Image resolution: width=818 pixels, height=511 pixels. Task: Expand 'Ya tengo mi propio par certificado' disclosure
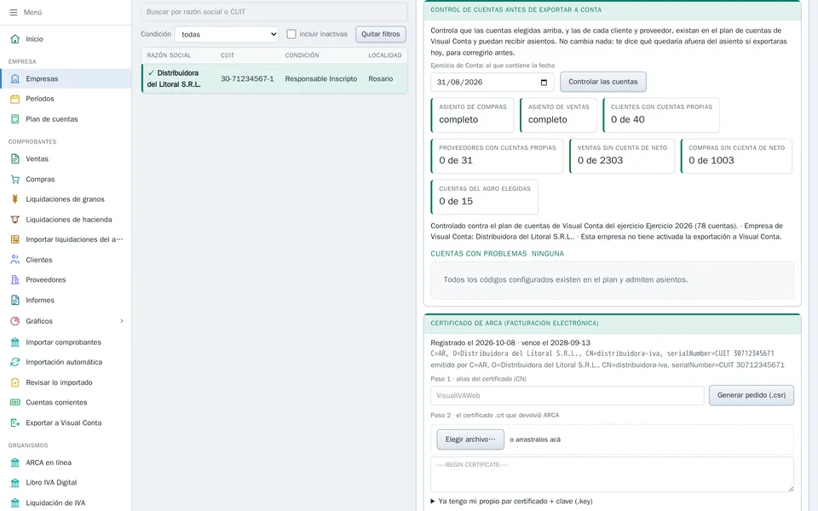511,501
